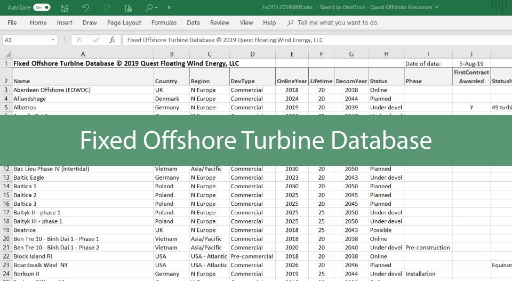Click the Print Preview document icon
This screenshot has height=281, width=512.
[x=128, y=7]
